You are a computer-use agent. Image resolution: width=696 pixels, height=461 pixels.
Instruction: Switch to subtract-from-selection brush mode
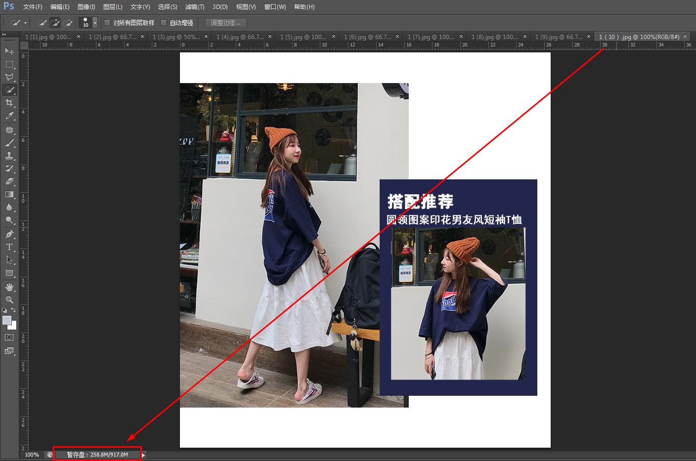pos(69,22)
